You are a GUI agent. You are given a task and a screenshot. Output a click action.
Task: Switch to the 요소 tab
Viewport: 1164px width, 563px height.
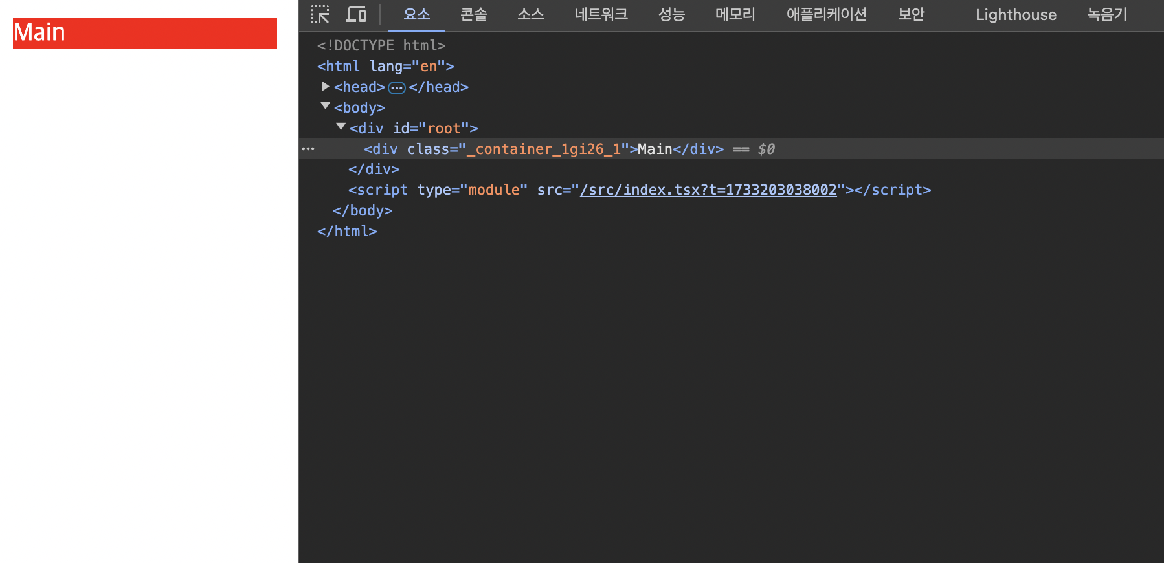click(x=417, y=15)
